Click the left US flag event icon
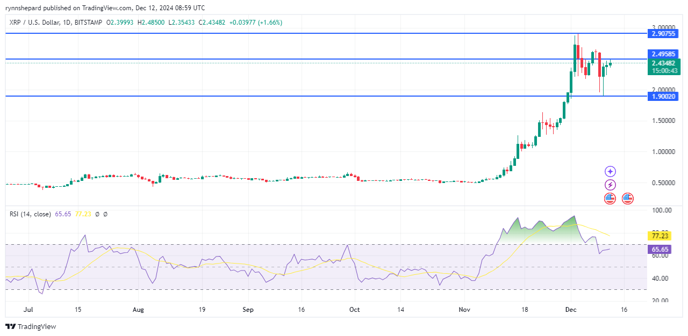The height and width of the screenshot is (336, 688). [x=610, y=199]
